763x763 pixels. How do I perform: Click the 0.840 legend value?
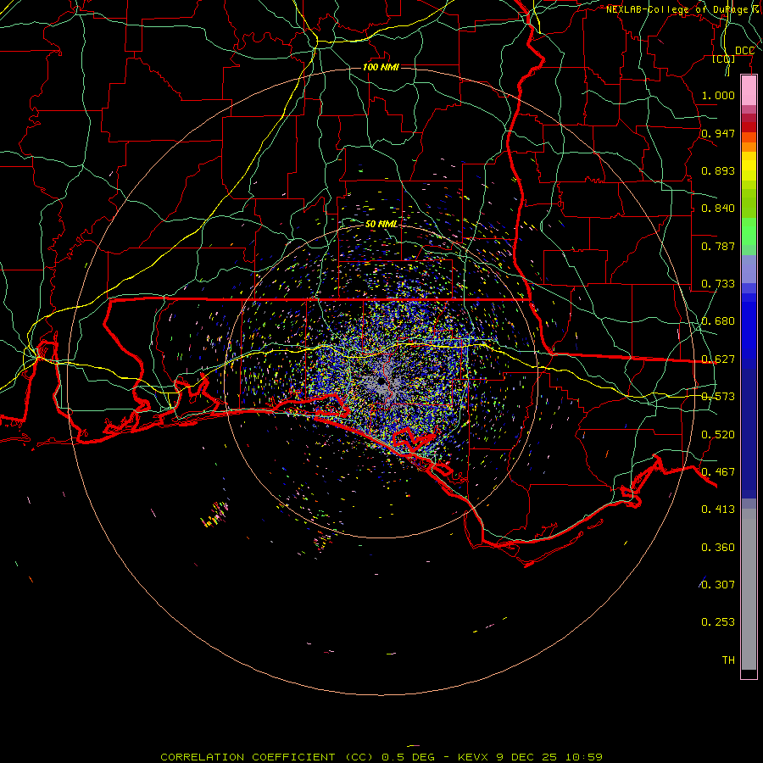coord(718,209)
